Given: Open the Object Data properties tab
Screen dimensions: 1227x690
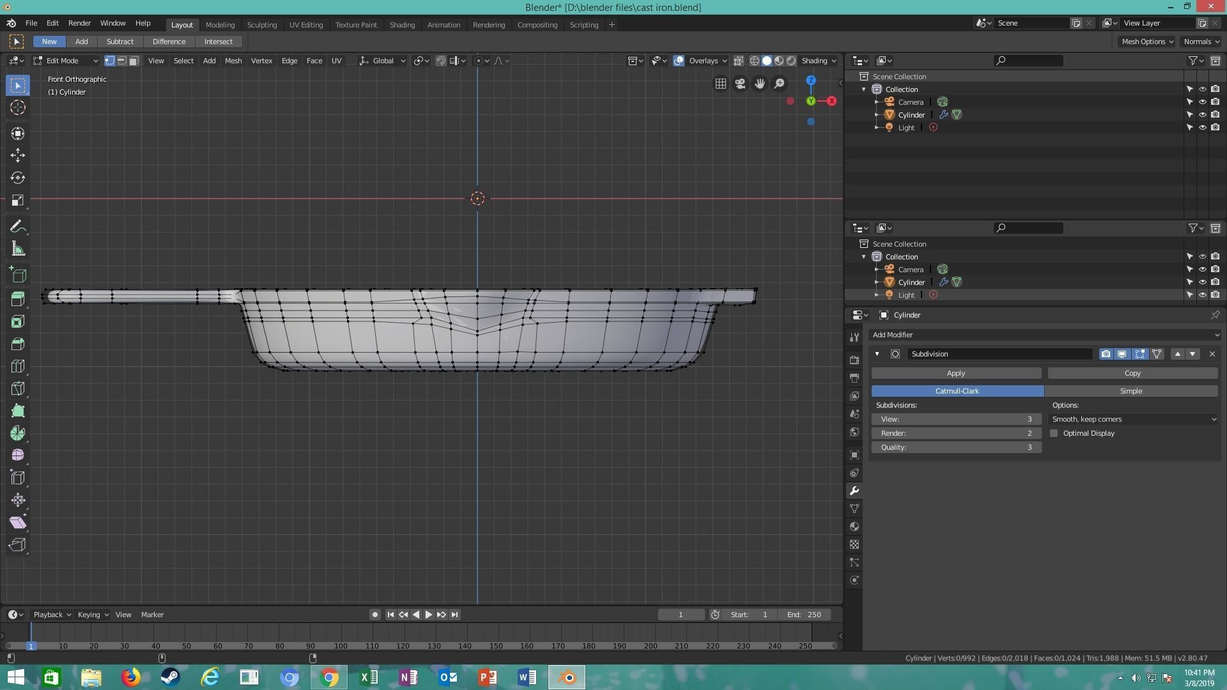Looking at the screenshot, I should pos(854,509).
